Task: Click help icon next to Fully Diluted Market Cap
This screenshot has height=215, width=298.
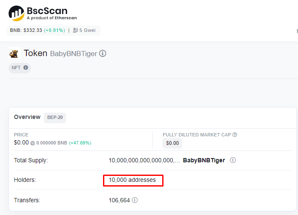Action: click(x=235, y=135)
